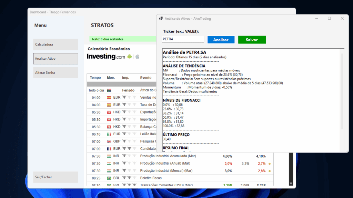Click bull importance icons in the GBP row
This screenshot has width=353, height=198.
tap(129, 141)
